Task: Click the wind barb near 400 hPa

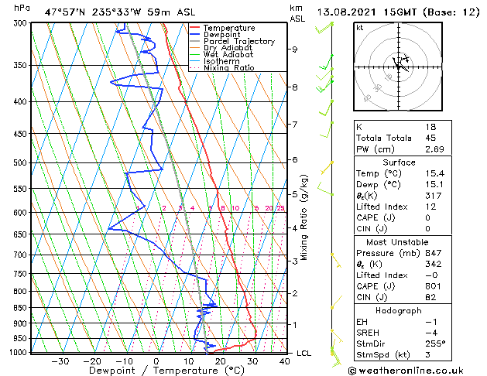Action: [326, 108]
